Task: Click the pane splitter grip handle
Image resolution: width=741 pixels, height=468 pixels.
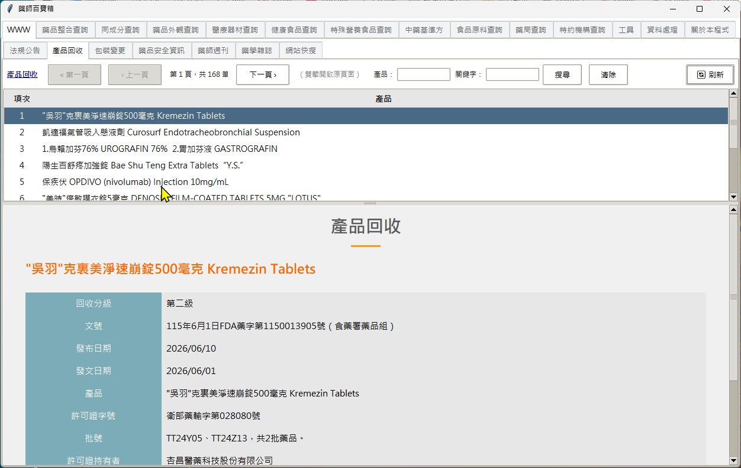Action: pyautogui.click(x=370, y=203)
